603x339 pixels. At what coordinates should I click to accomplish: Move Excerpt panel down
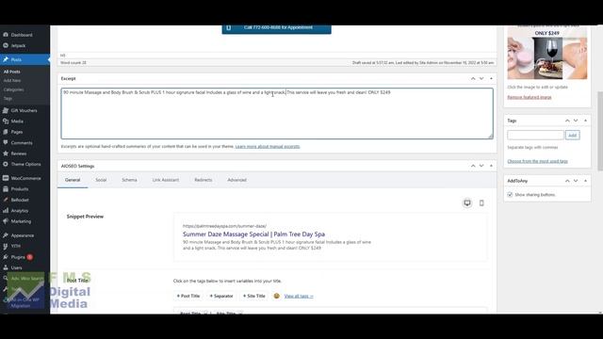click(481, 79)
